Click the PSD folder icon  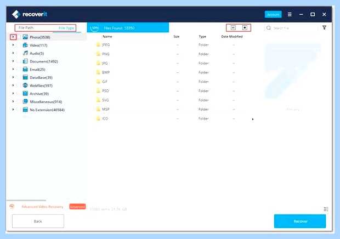(x=99, y=91)
